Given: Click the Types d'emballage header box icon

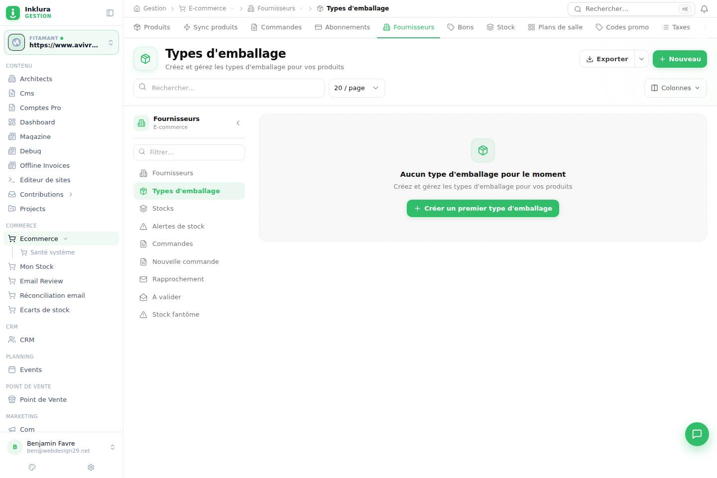Looking at the screenshot, I should [145, 59].
